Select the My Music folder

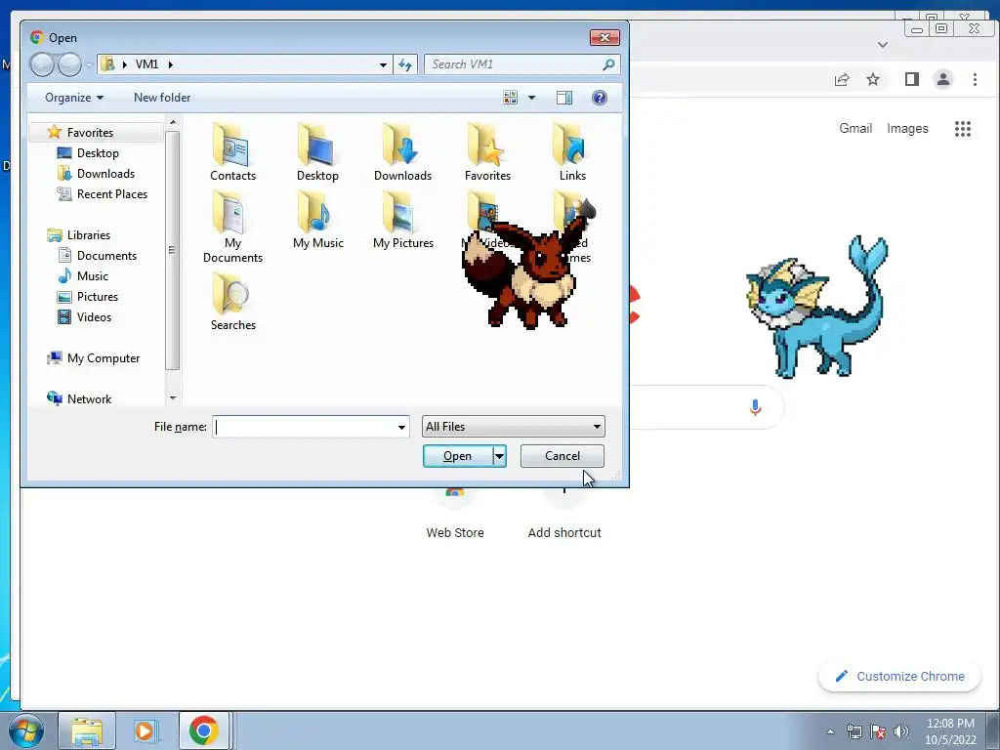coord(317,221)
